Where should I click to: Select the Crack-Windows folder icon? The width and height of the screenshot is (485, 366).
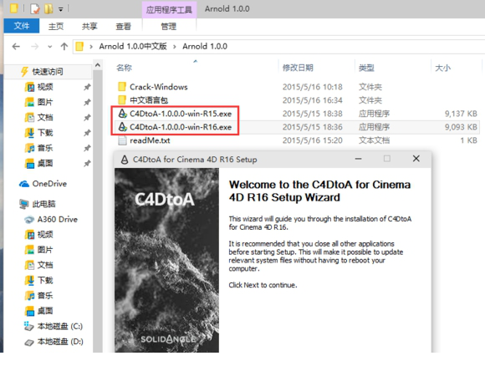pyautogui.click(x=122, y=87)
